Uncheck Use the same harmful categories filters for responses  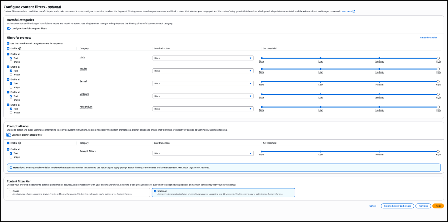[x=8, y=43]
